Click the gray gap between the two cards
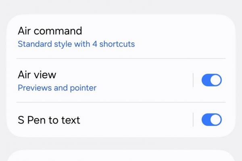This screenshot has height=161, width=242. coord(121,143)
